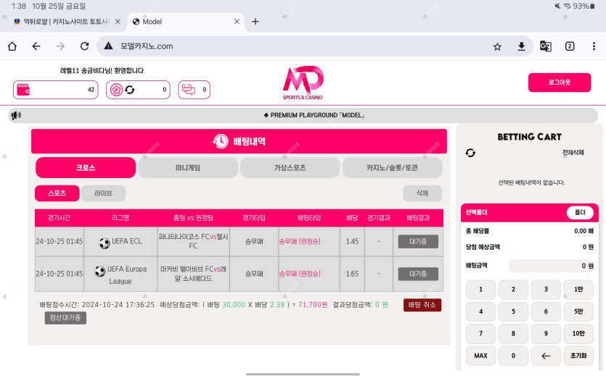Reload the page with the refresh icon

click(84, 46)
